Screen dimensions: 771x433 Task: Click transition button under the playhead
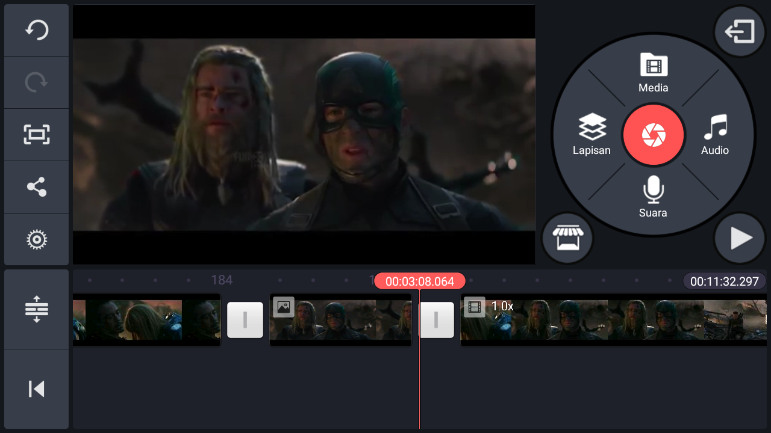click(x=436, y=320)
